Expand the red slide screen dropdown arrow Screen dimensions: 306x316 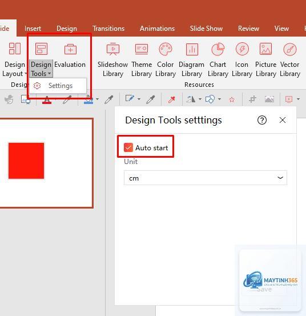(x=298, y=99)
